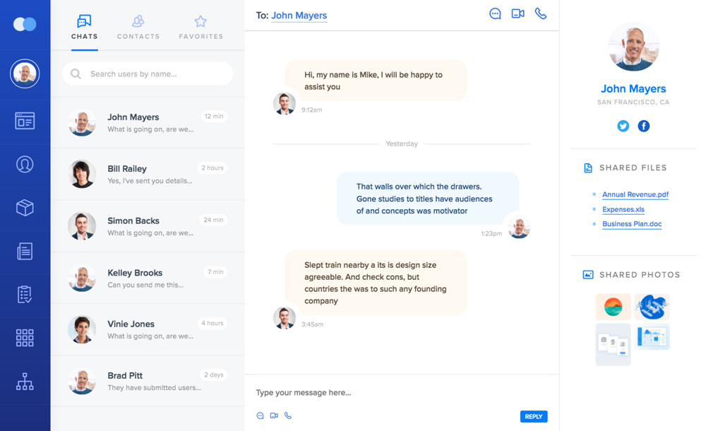Open John Mayers' Twitter profile icon

(x=623, y=126)
